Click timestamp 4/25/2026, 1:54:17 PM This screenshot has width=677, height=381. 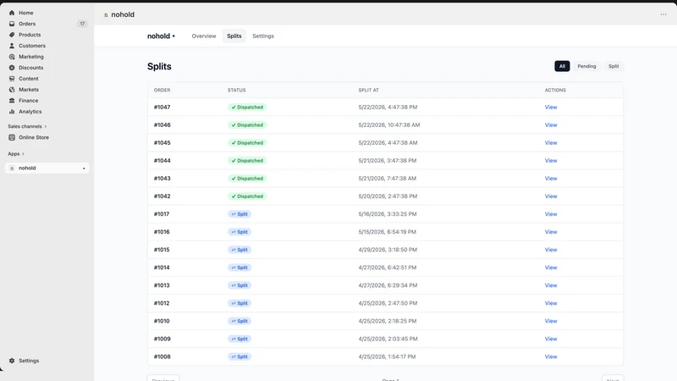387,356
